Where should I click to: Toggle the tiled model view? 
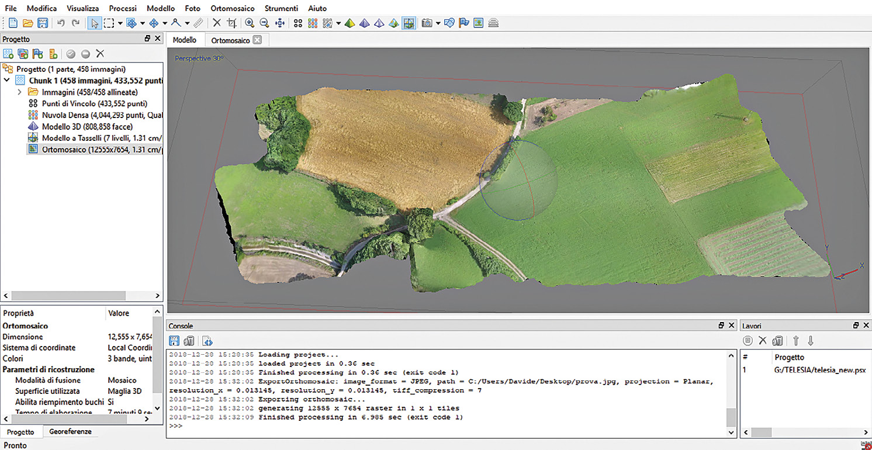pos(409,23)
